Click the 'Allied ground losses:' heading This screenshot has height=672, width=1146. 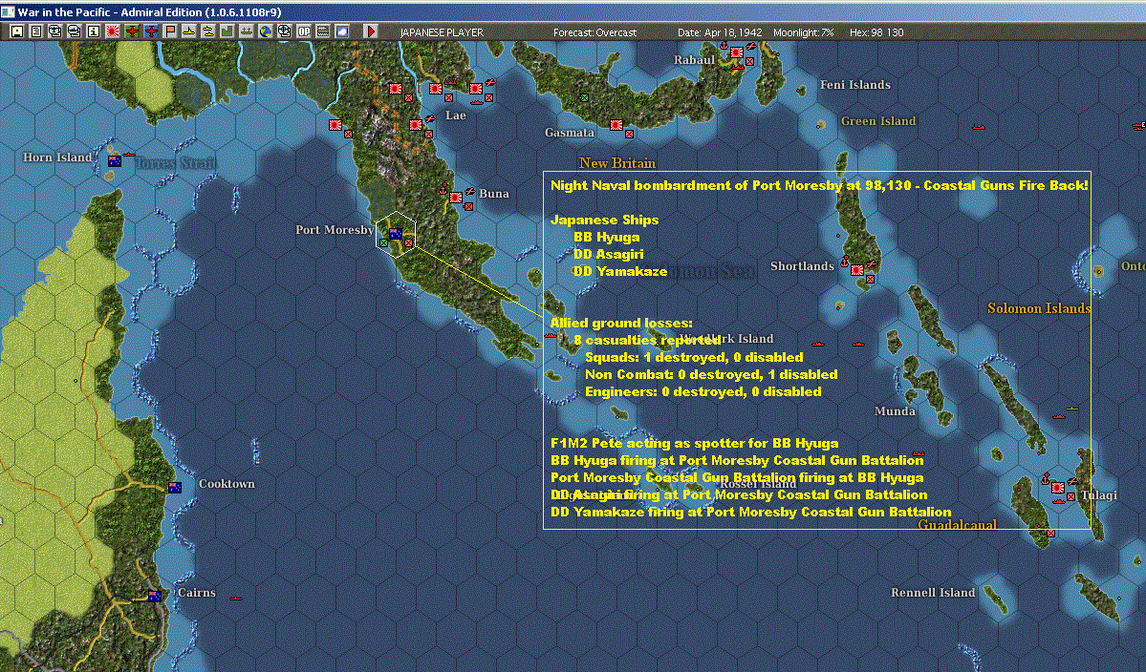621,323
